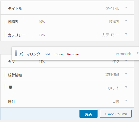Click the comment bubble icon

click(10, 87)
